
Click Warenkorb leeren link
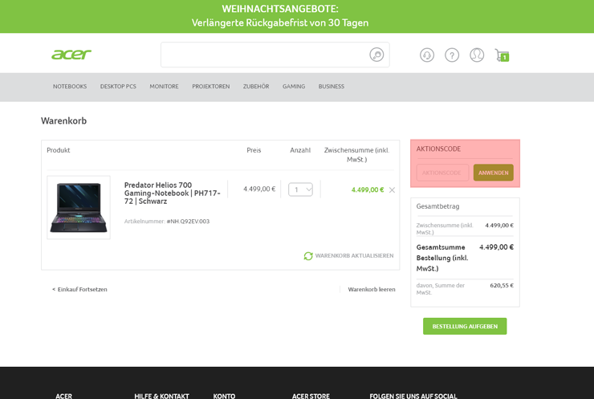(x=372, y=289)
